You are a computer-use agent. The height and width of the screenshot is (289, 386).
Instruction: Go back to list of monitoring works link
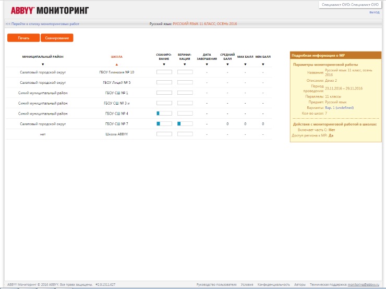[x=43, y=24]
